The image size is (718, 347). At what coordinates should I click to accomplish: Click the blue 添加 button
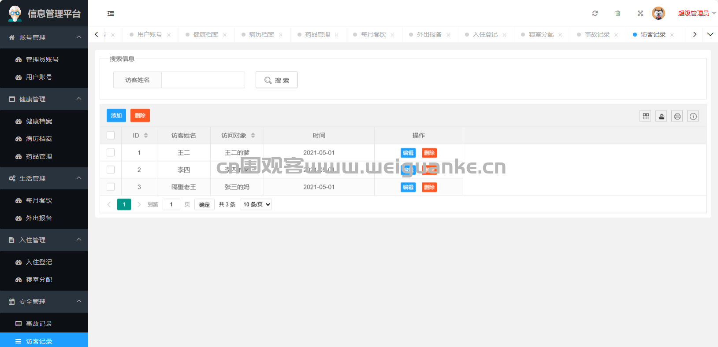tap(116, 115)
